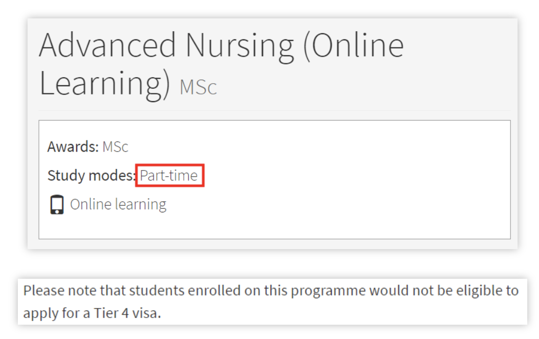This screenshot has height=339, width=539.
Task: Select the MSc value next to Awards
Action: [x=115, y=147]
